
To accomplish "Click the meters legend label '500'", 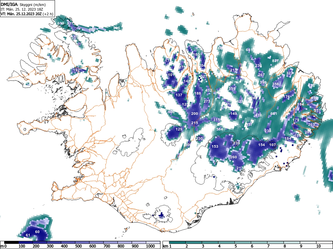I will point(78,246).
